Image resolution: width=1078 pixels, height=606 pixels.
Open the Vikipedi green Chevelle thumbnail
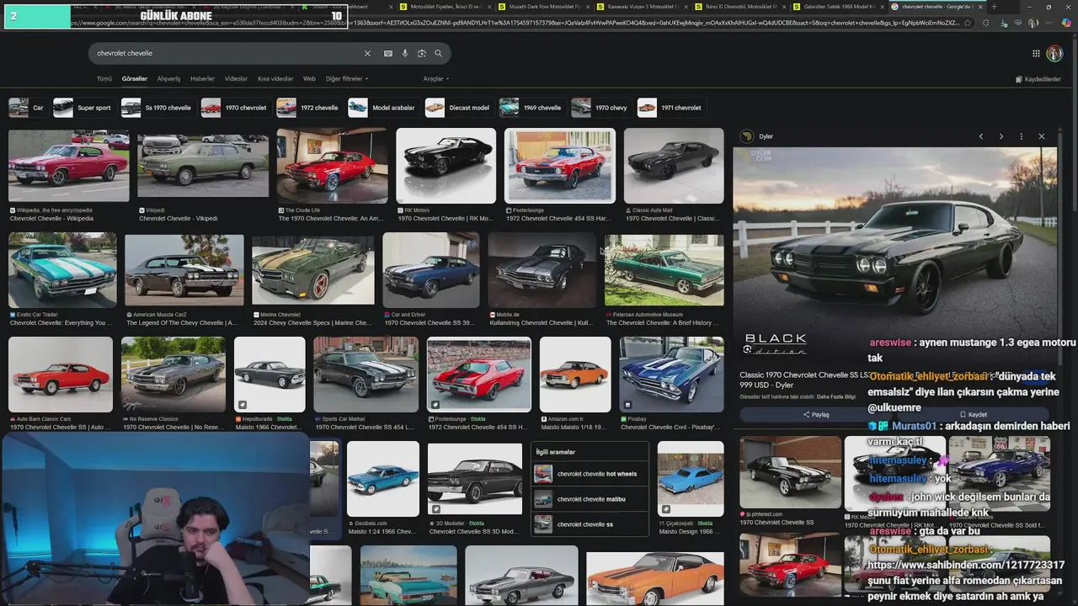(x=203, y=166)
